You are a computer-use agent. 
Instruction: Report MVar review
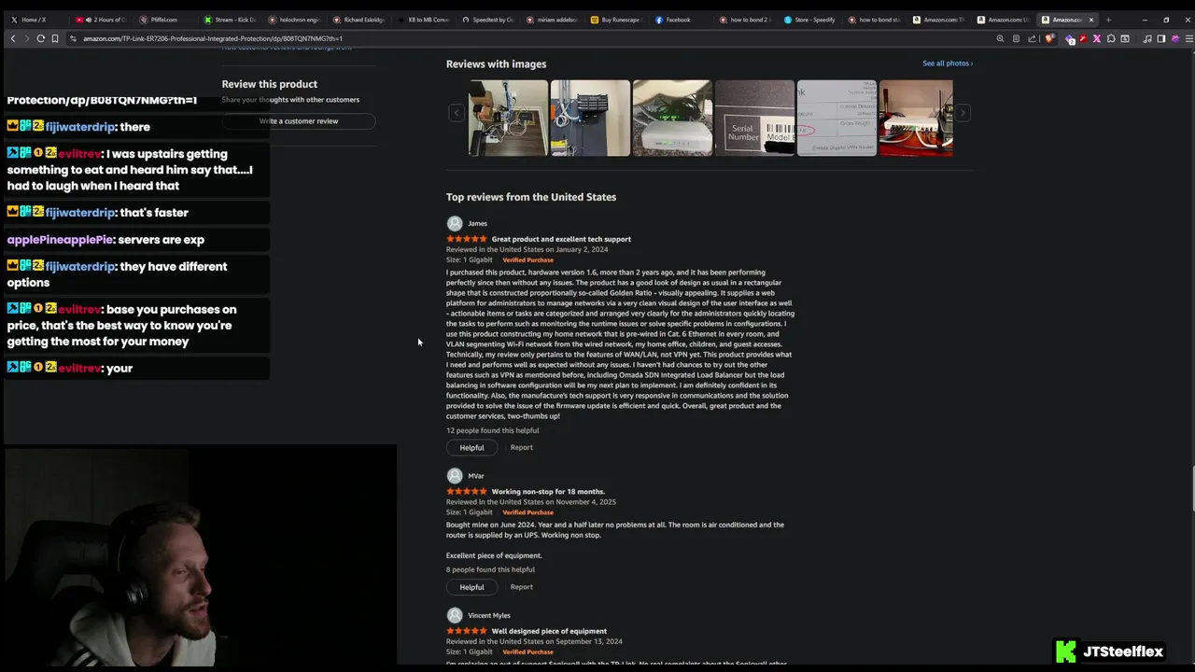point(521,587)
